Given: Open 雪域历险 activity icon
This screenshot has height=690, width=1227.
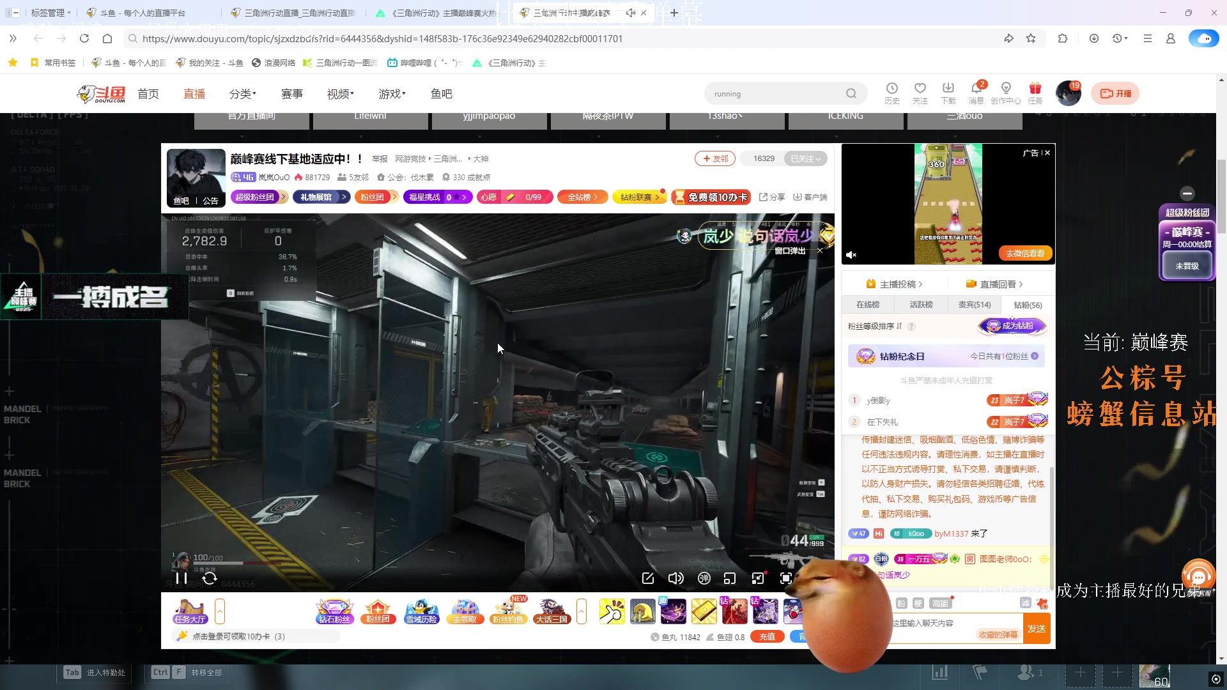Looking at the screenshot, I should pos(422,611).
